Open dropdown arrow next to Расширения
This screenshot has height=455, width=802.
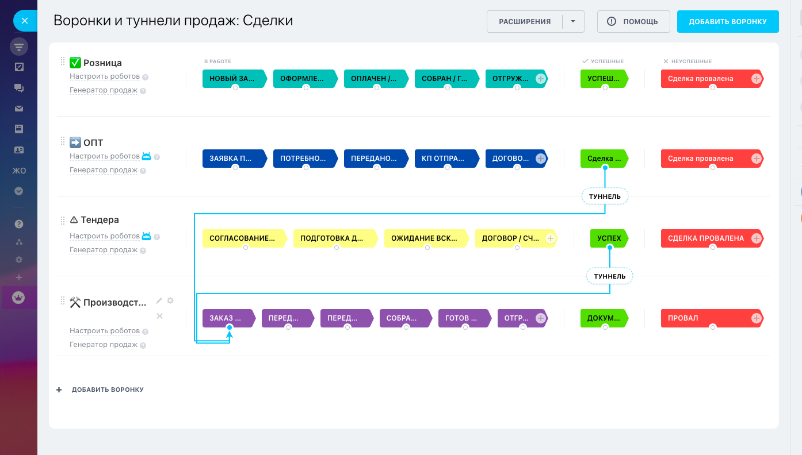click(x=572, y=22)
